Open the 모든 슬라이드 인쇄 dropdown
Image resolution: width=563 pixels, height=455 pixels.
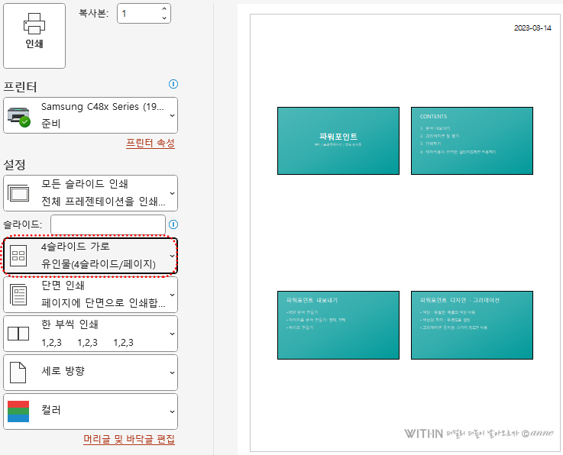[90, 193]
